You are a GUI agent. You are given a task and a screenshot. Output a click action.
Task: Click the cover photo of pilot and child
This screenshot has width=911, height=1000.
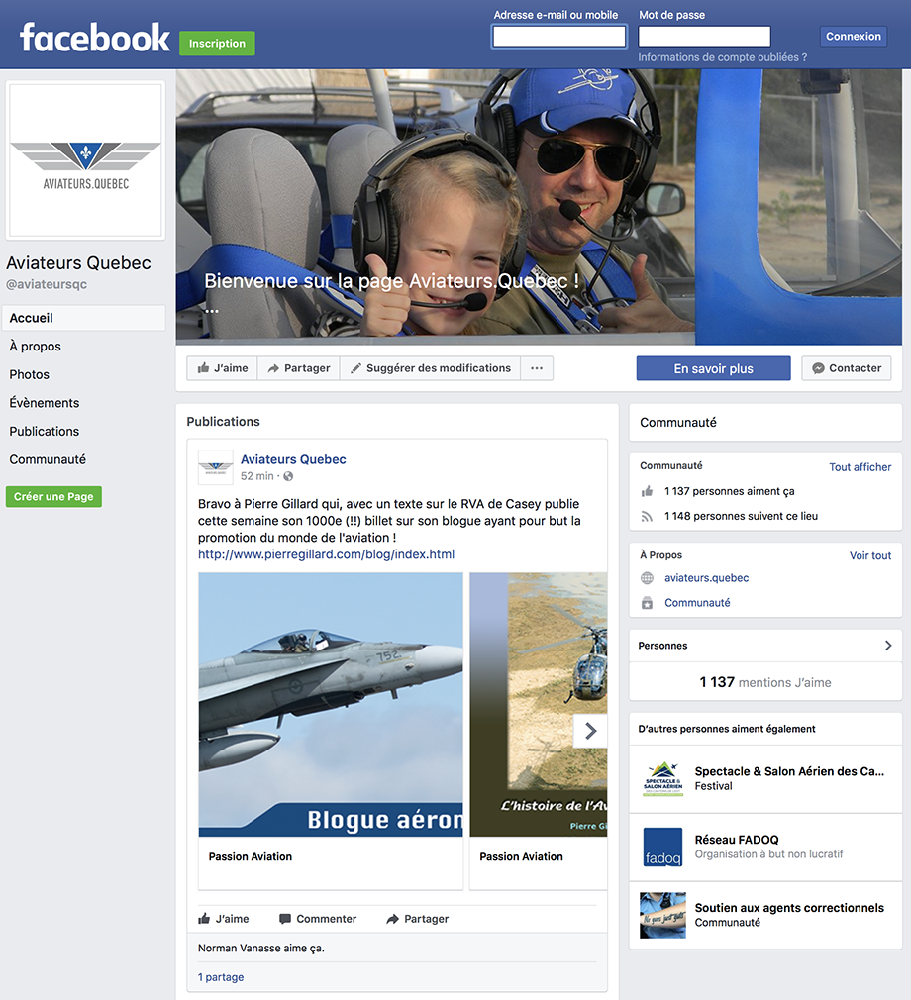point(539,207)
